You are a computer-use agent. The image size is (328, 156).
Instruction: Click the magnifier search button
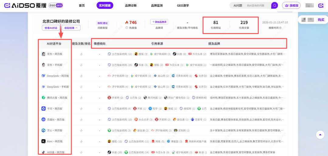275,5
